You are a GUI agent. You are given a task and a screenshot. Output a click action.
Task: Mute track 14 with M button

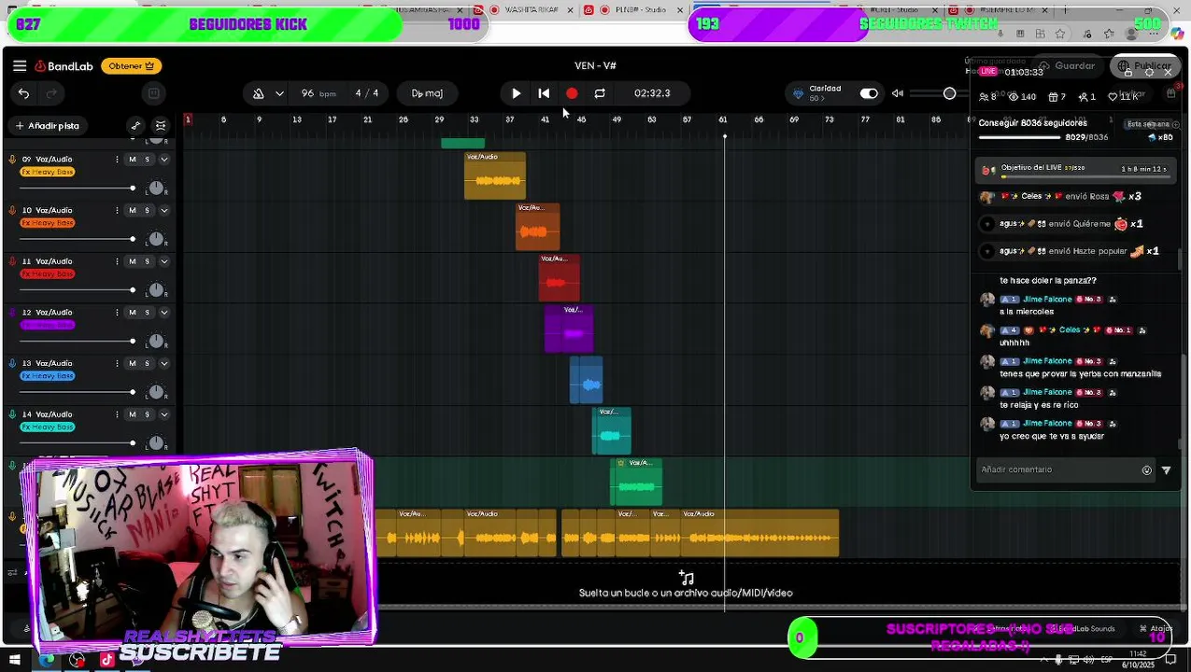pyautogui.click(x=132, y=414)
